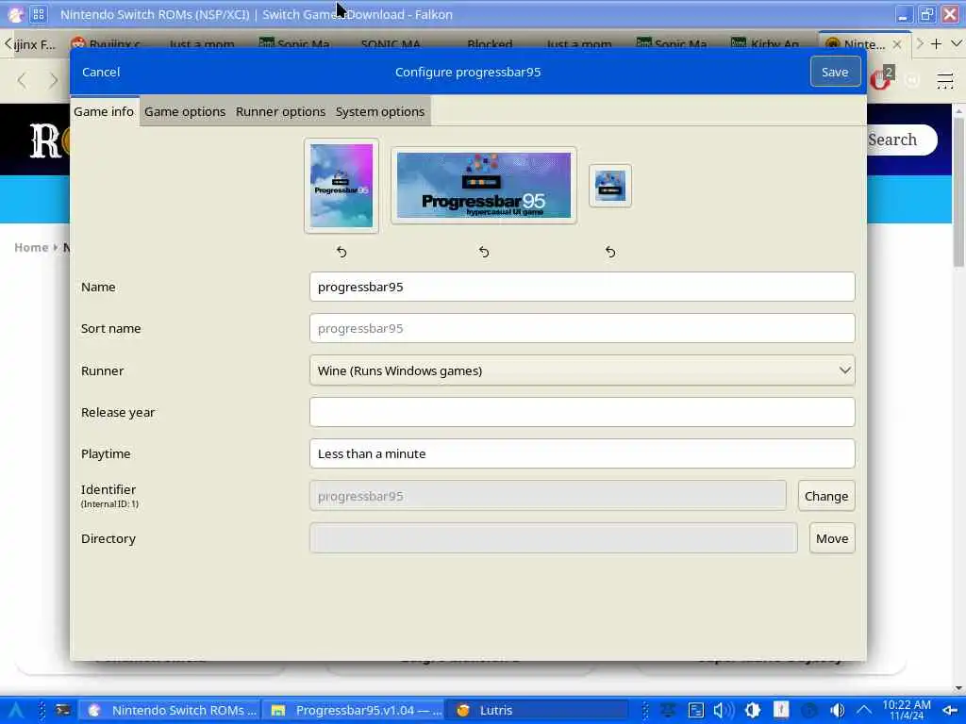The image size is (966, 724).
Task: Open the Runner options tab
Action: 280,111
